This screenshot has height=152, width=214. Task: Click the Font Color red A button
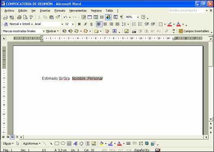click(178, 24)
